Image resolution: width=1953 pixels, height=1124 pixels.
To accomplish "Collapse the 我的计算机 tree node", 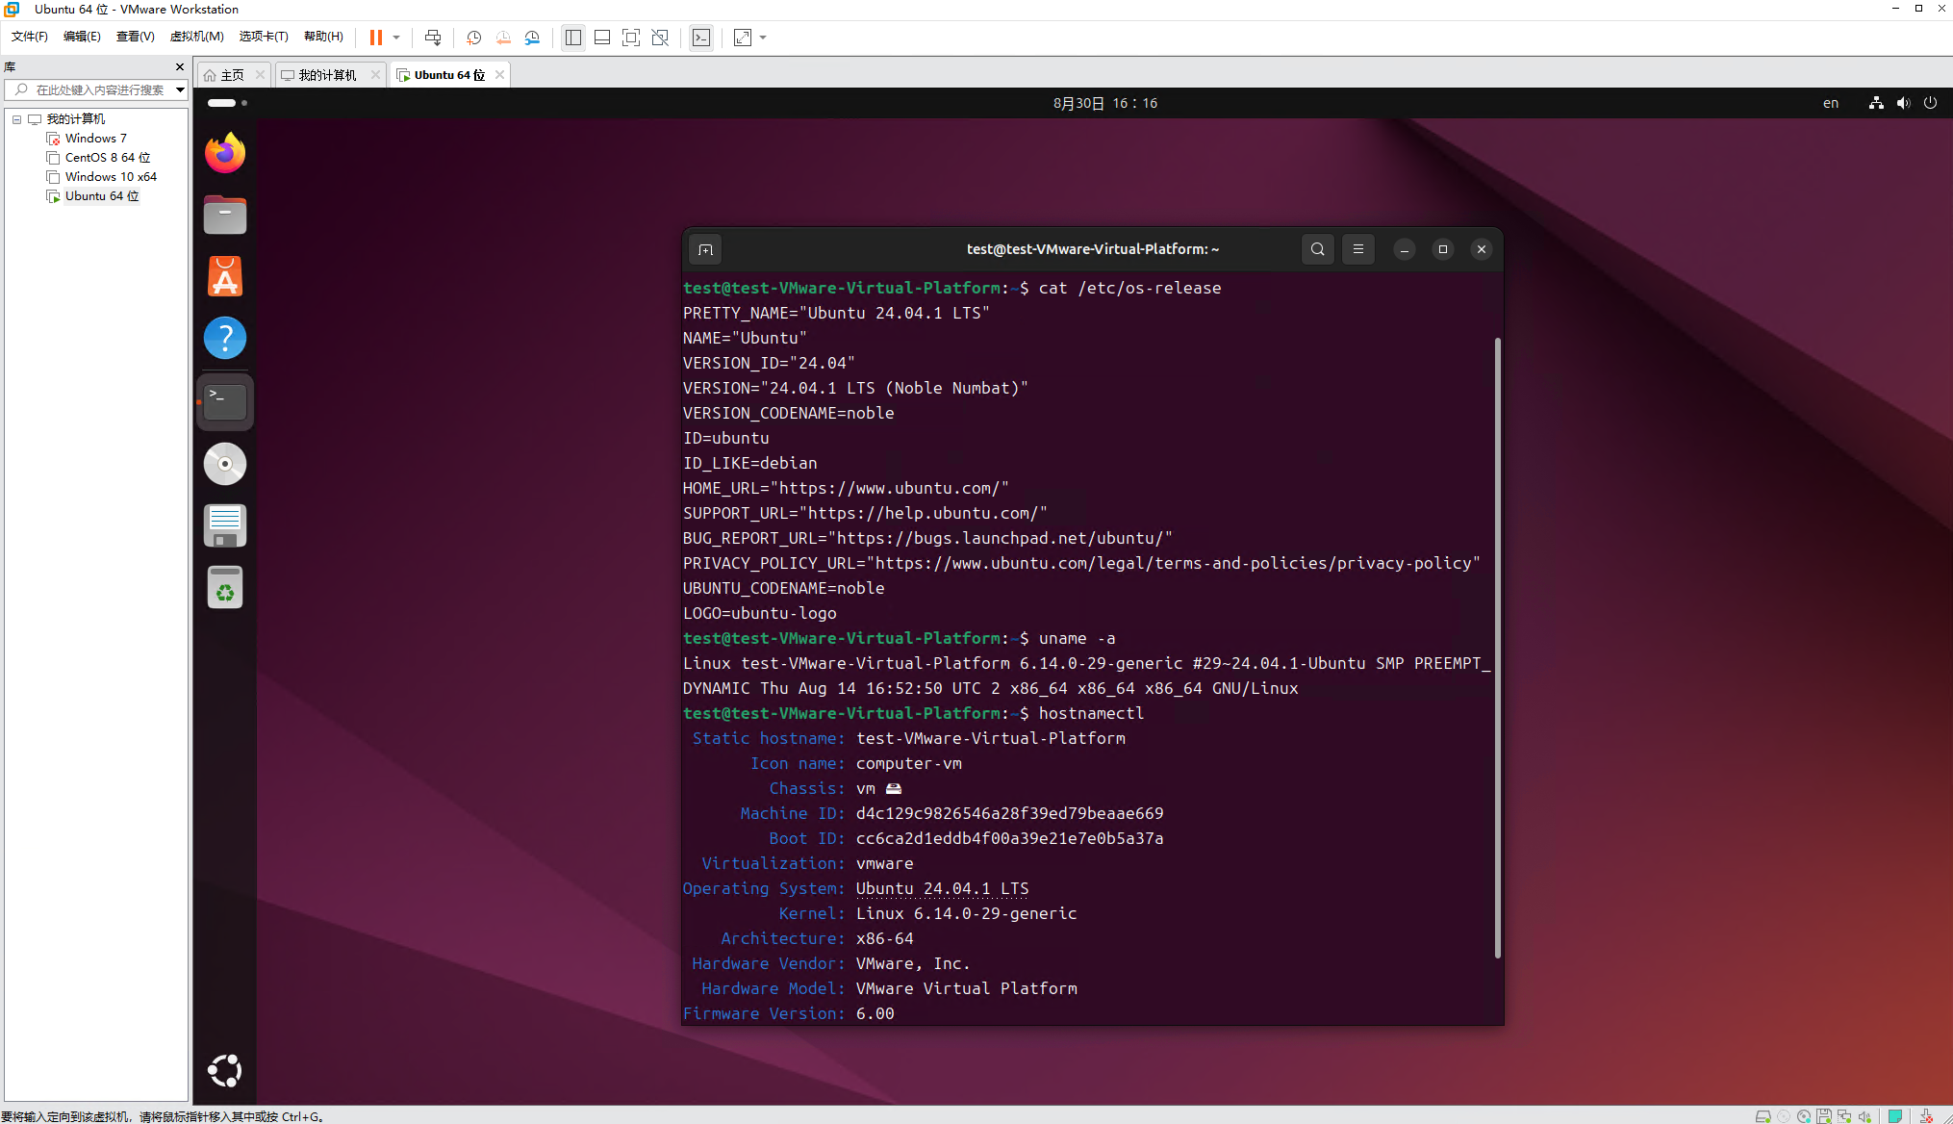I will click(16, 119).
